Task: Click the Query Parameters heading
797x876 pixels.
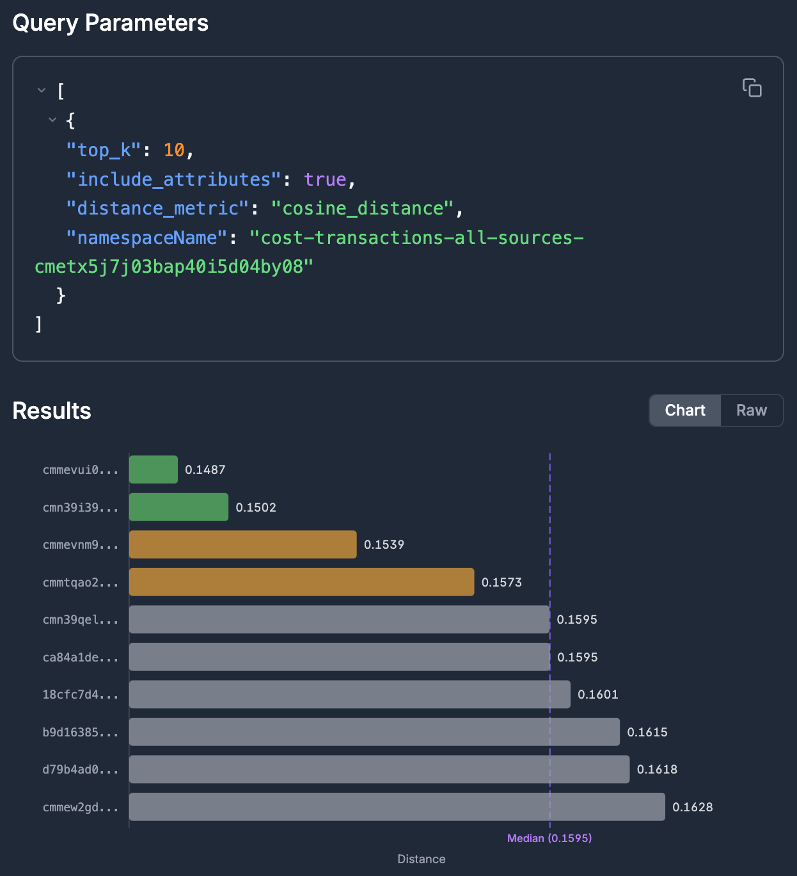Action: tap(111, 23)
